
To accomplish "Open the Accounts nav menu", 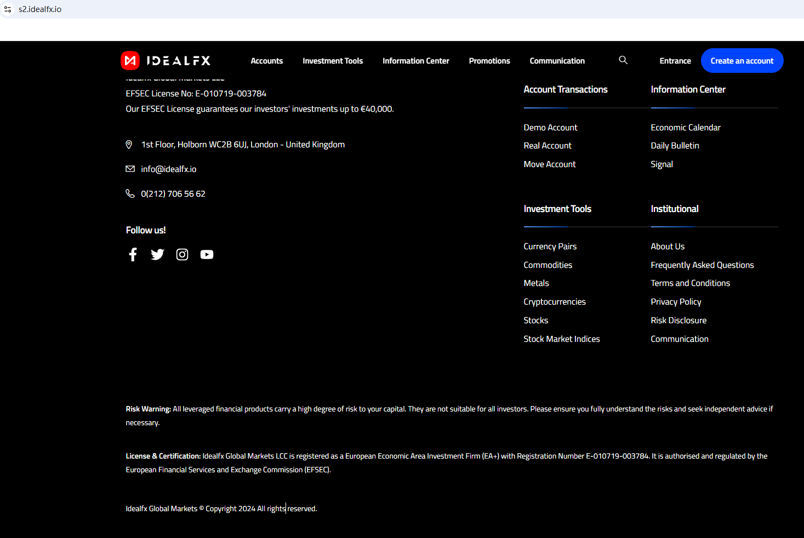I will click(267, 61).
